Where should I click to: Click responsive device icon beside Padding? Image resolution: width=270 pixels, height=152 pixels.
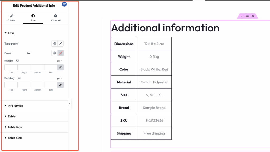click(19, 78)
